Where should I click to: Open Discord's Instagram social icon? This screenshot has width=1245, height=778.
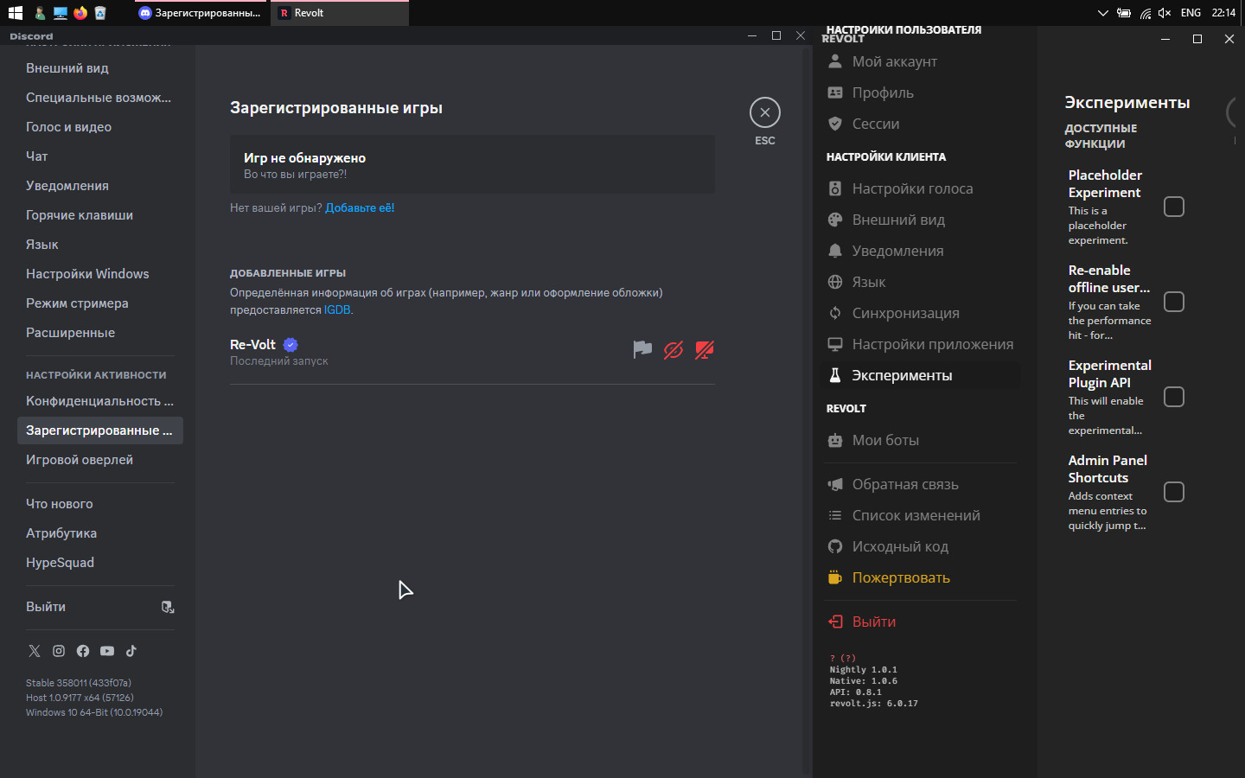pyautogui.click(x=59, y=651)
